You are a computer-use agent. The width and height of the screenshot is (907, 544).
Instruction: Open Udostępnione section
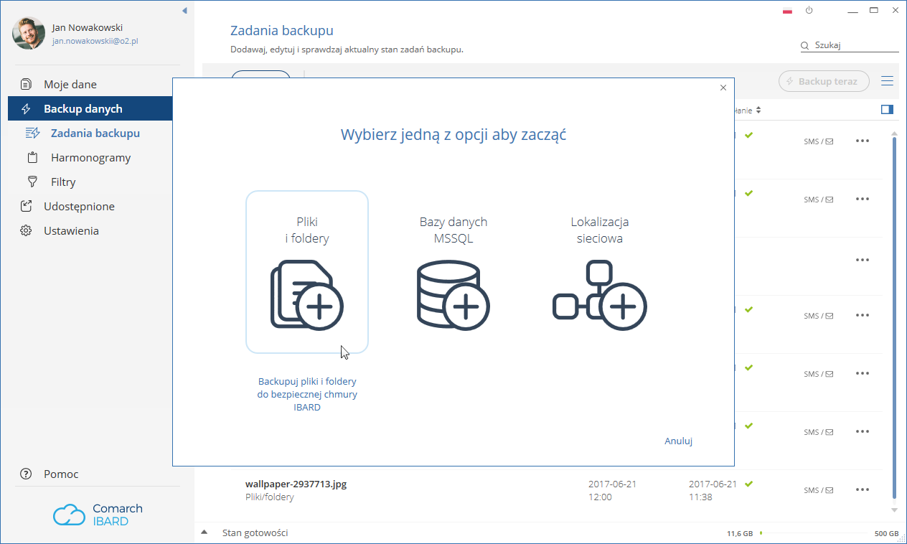pos(79,206)
